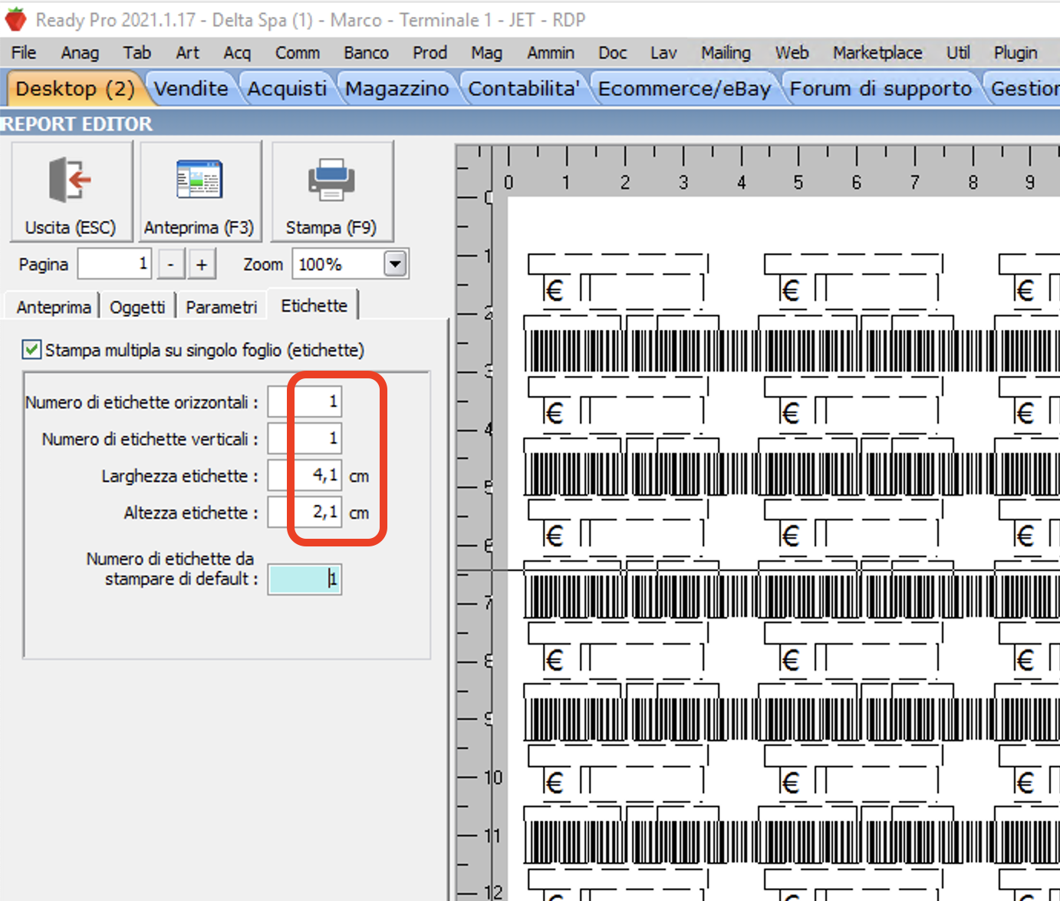The width and height of the screenshot is (1060, 901).
Task: Open the Acq menu
Action: tap(237, 53)
